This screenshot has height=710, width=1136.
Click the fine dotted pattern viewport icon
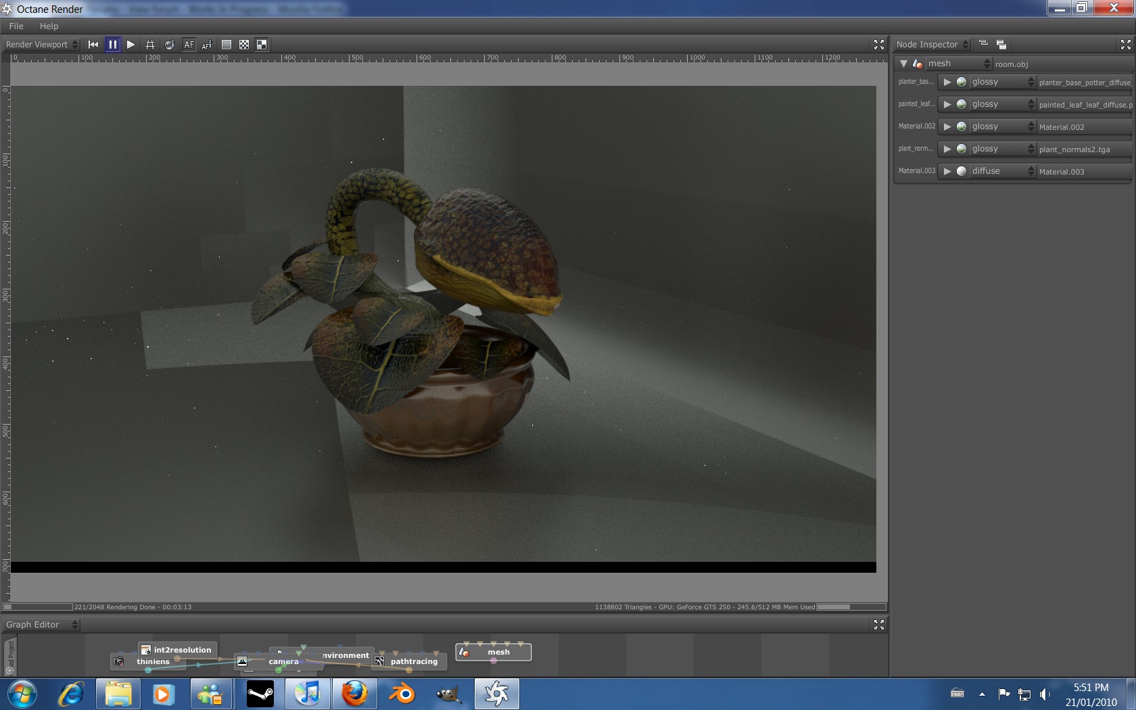(227, 45)
